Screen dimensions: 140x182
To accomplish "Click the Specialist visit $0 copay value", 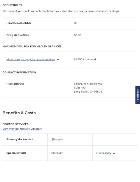I will pyautogui.click(x=57, y=153).
